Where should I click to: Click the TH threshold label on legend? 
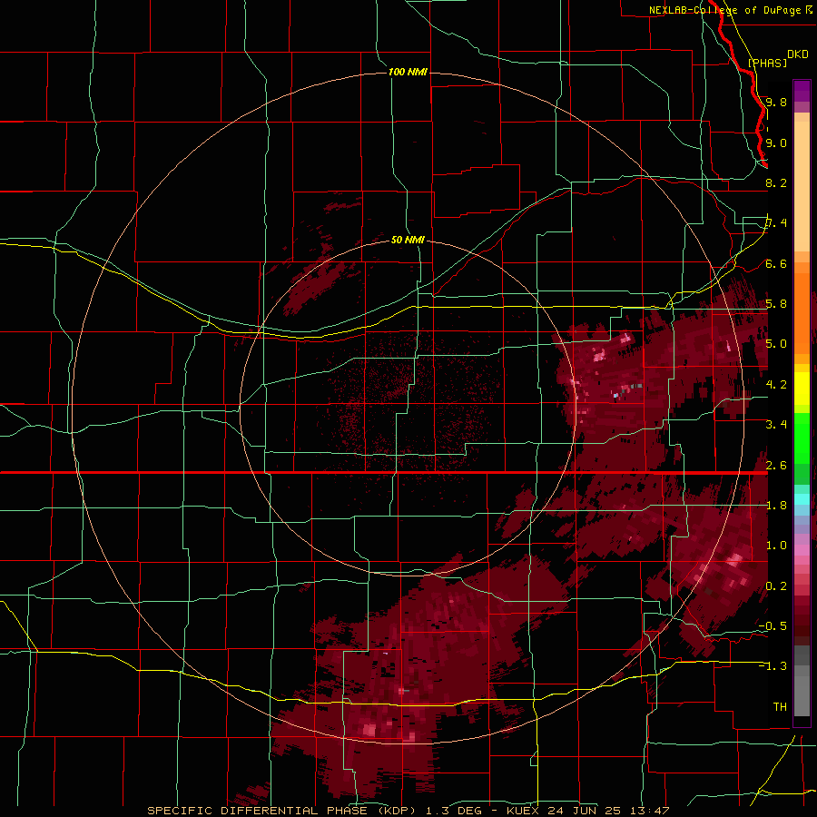780,707
